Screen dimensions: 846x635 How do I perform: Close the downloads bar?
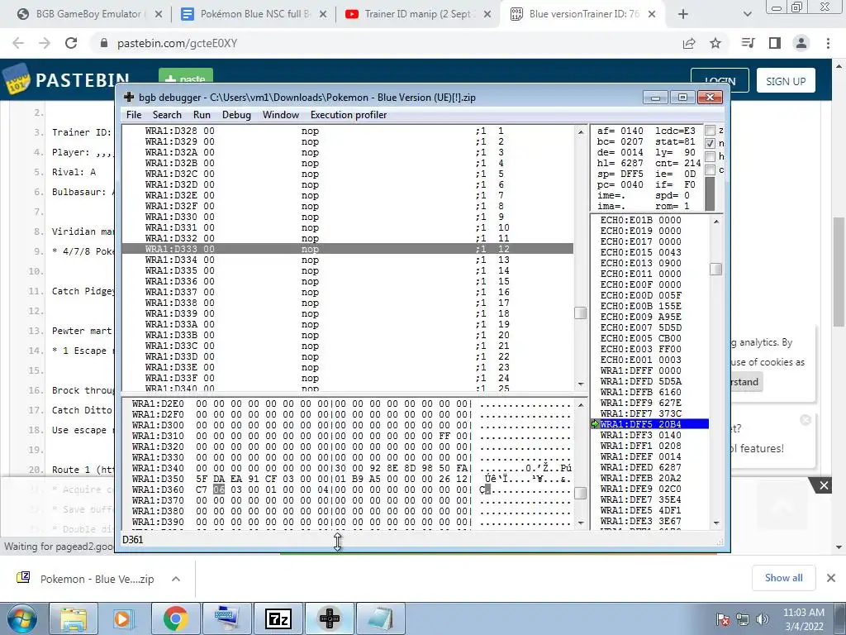831,578
